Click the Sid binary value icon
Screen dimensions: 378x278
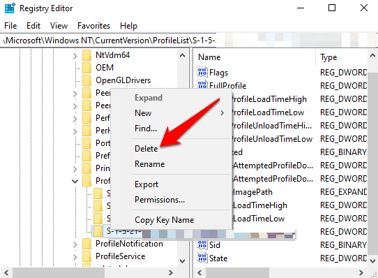(x=202, y=244)
